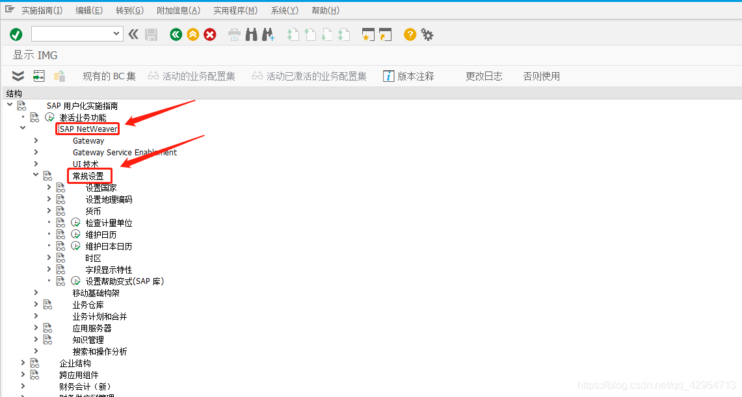Click the green Back arrow icon
The height and width of the screenshot is (397, 742).
176,34
